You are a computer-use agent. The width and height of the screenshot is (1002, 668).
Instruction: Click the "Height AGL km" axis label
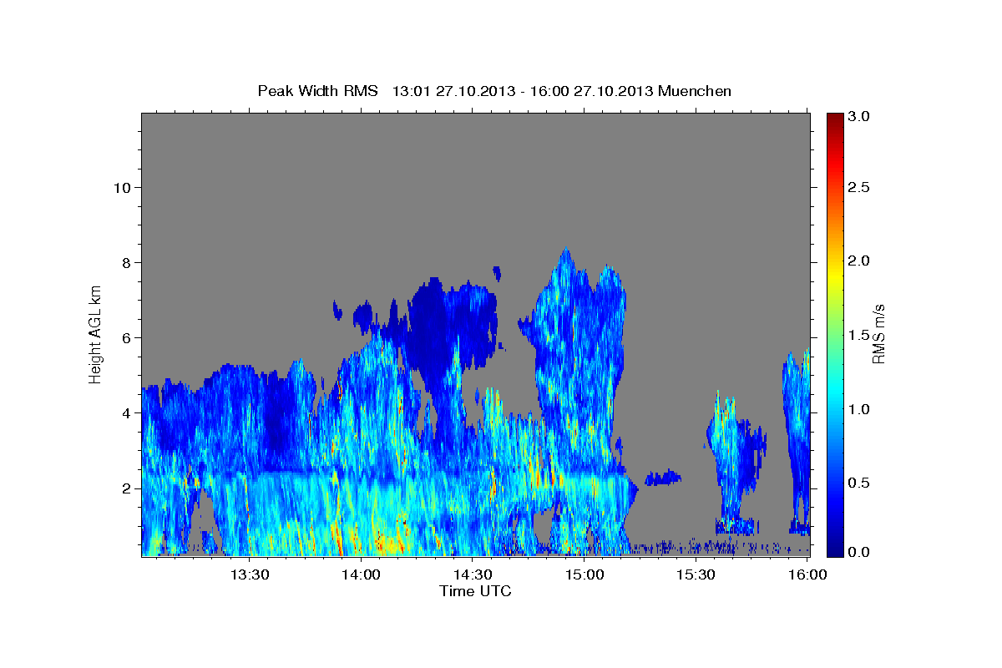(x=96, y=334)
